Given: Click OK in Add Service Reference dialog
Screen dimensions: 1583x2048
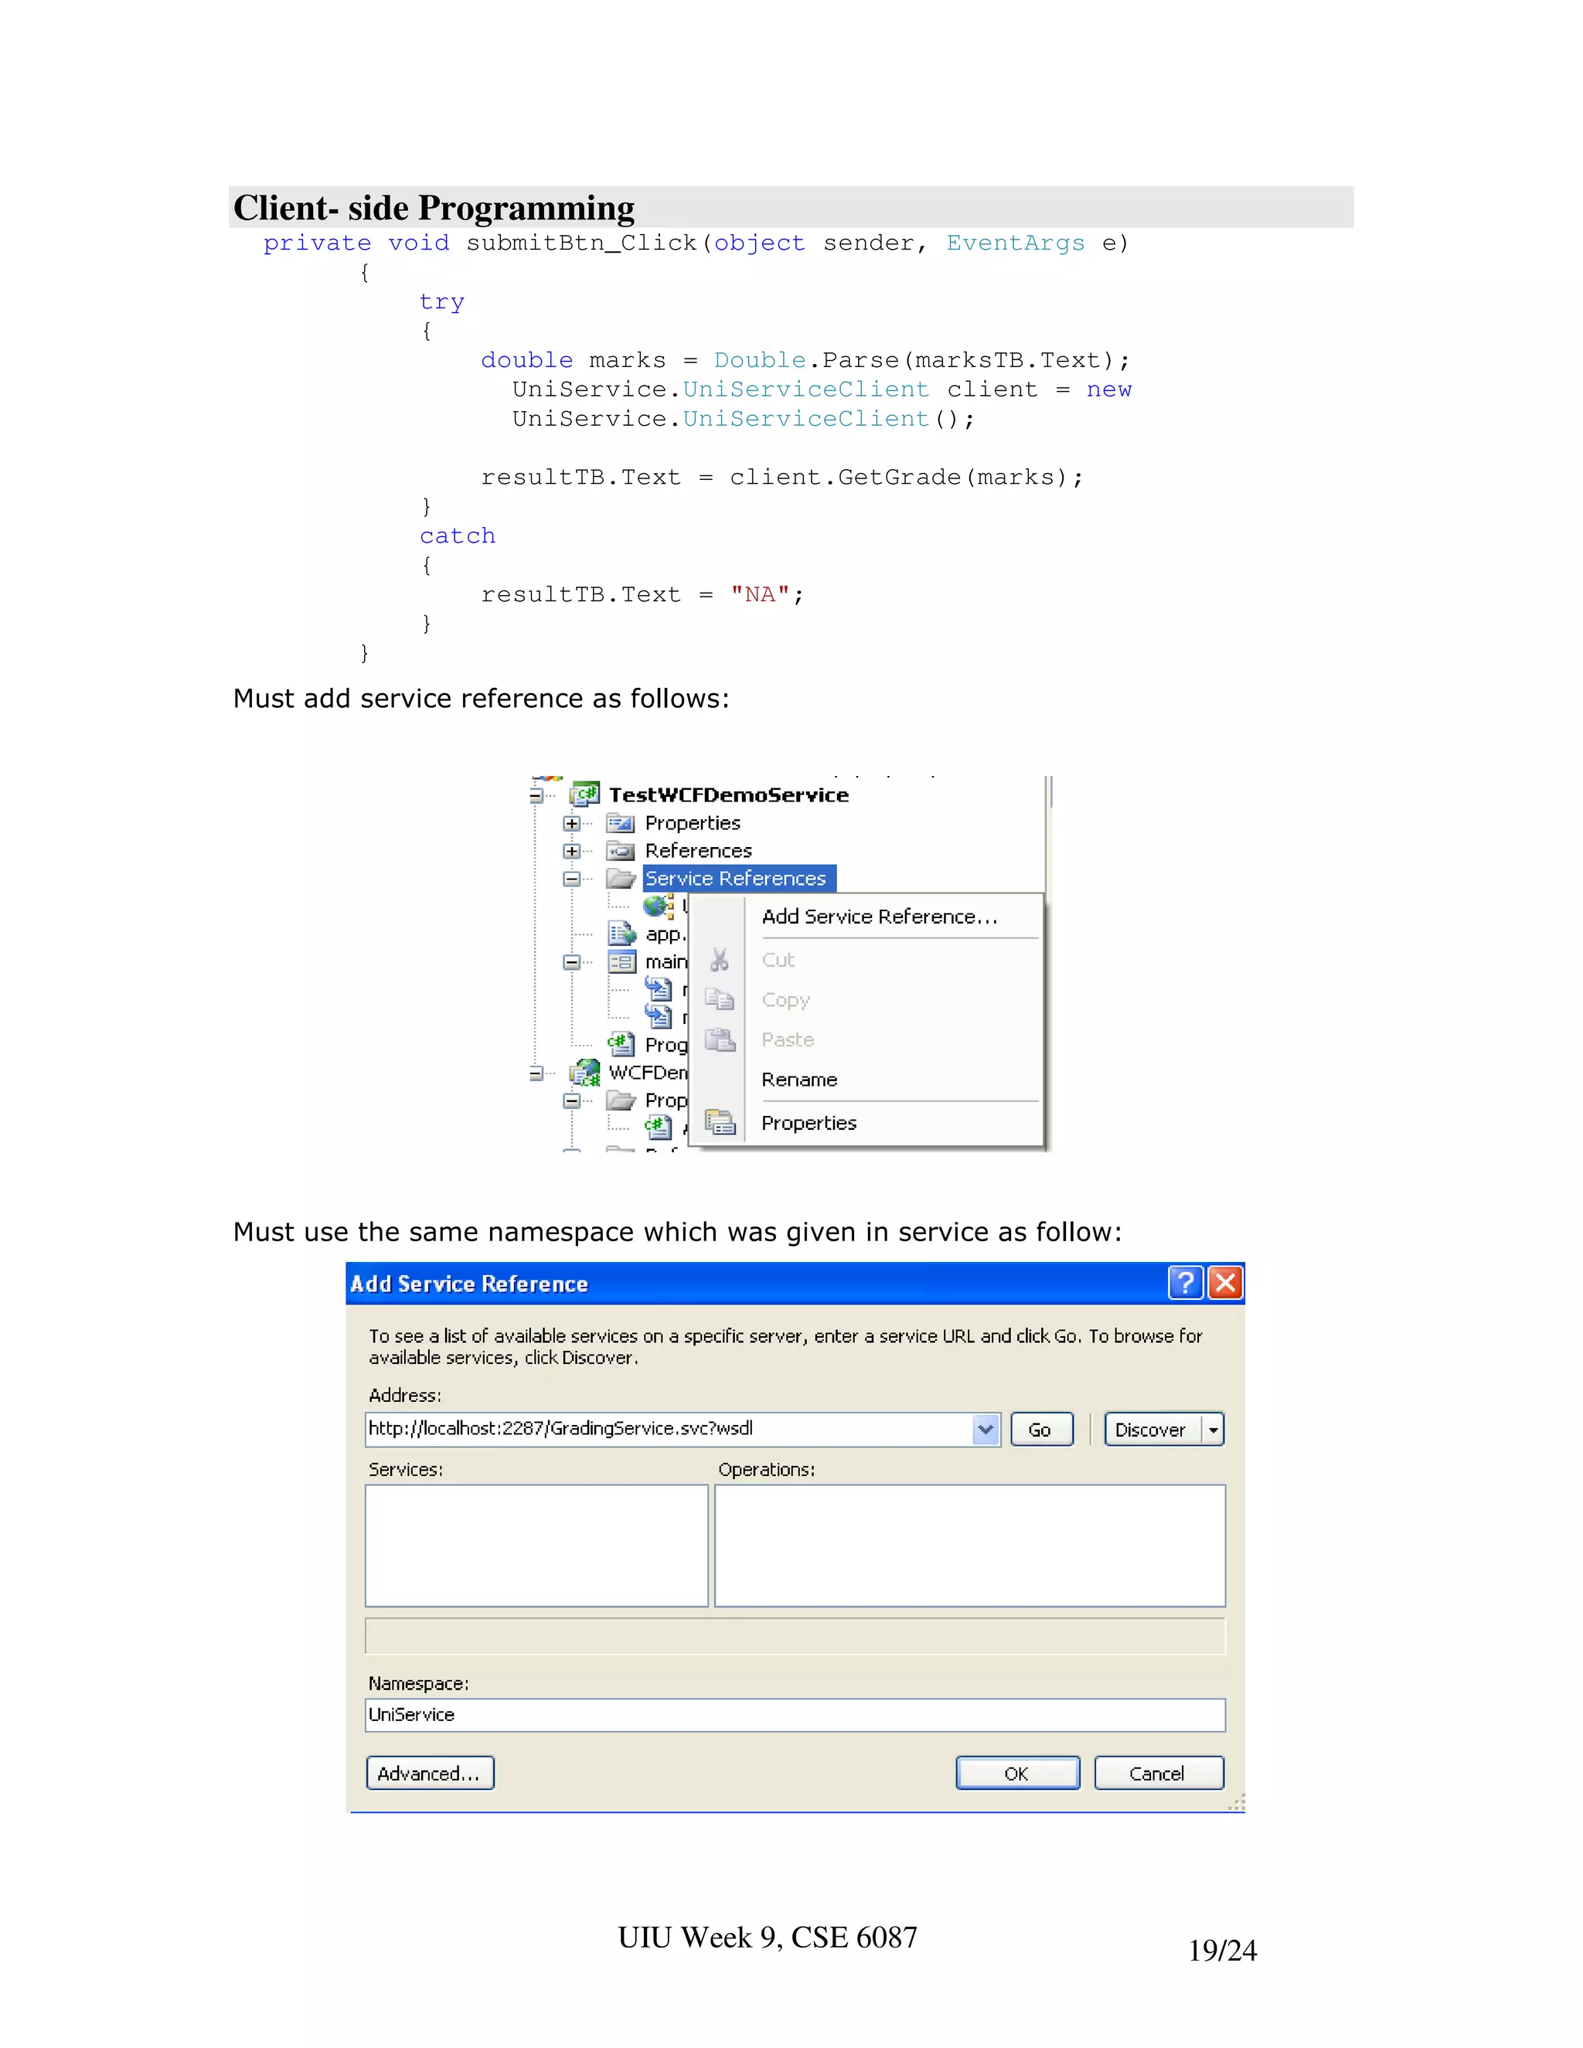Looking at the screenshot, I should pyautogui.click(x=1017, y=1773).
